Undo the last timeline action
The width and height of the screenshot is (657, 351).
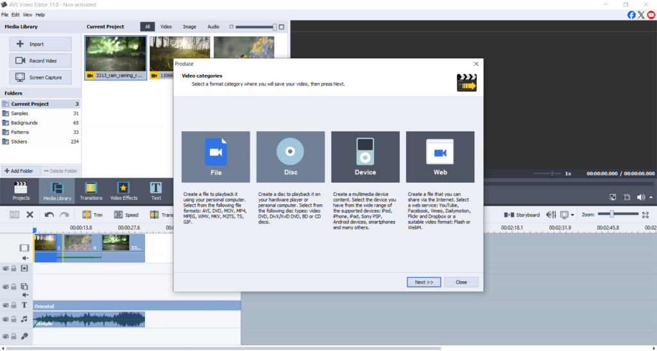(49, 215)
